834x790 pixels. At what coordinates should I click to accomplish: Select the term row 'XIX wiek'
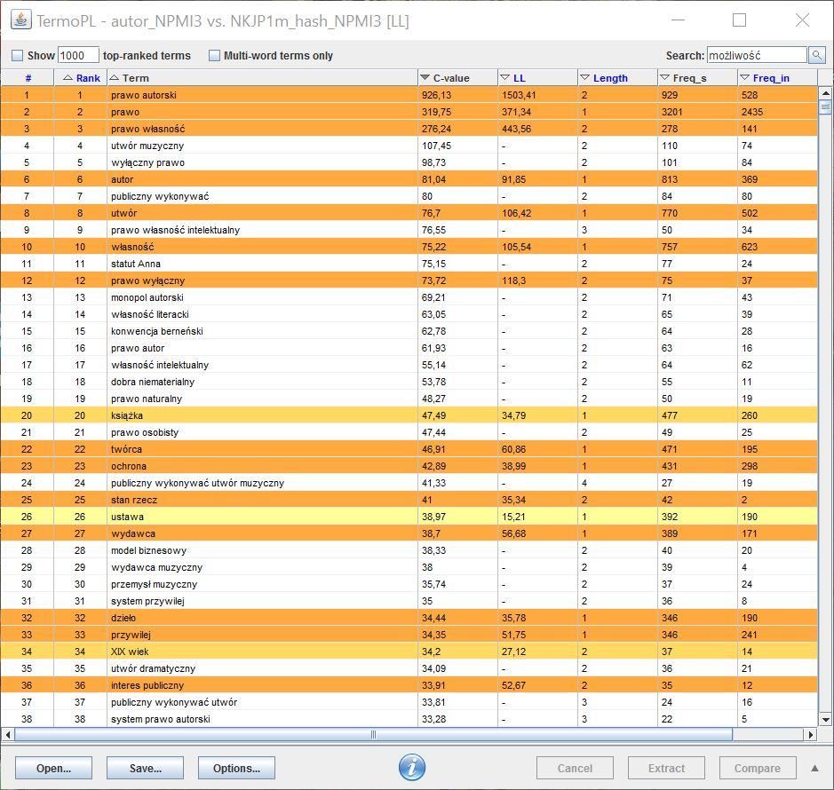pos(409,652)
